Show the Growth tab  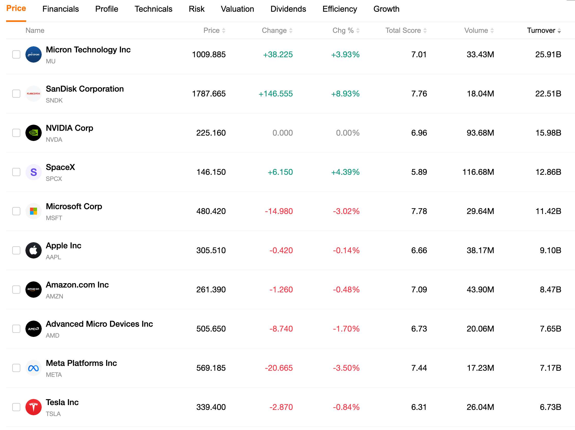tap(386, 9)
